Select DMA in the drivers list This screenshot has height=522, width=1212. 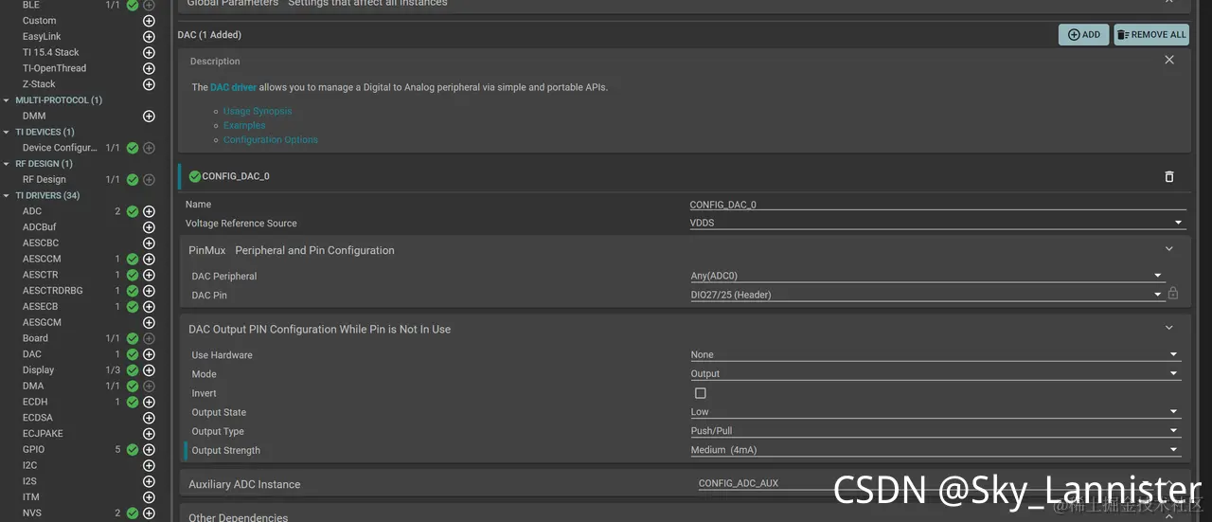tap(33, 386)
